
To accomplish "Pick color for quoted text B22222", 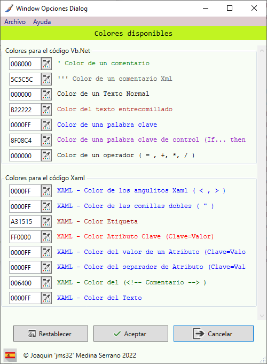I will coord(46,110).
